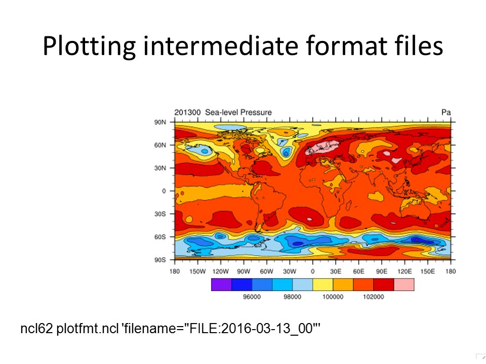Click the slide title "Plotting intermediate format files"
Viewport: 486px width, 364px height.
243,46
